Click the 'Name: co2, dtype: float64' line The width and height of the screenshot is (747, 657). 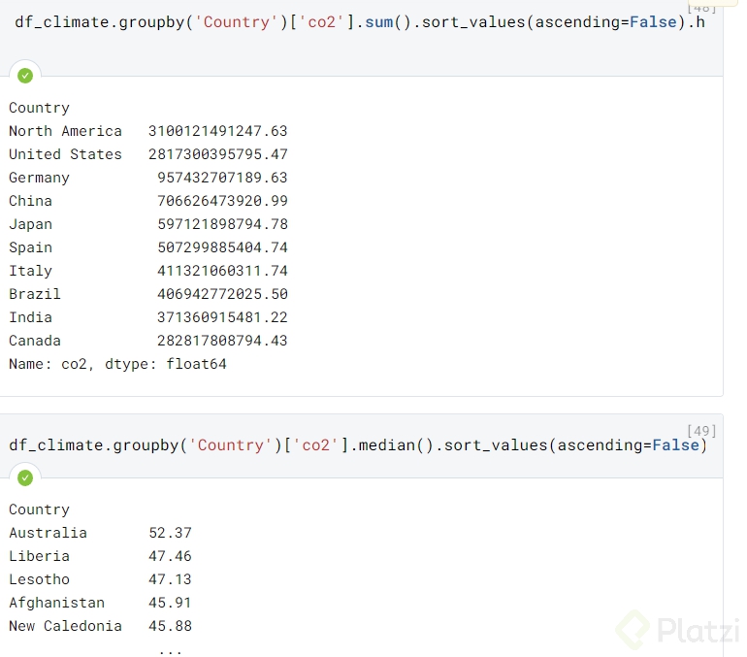click(x=117, y=364)
